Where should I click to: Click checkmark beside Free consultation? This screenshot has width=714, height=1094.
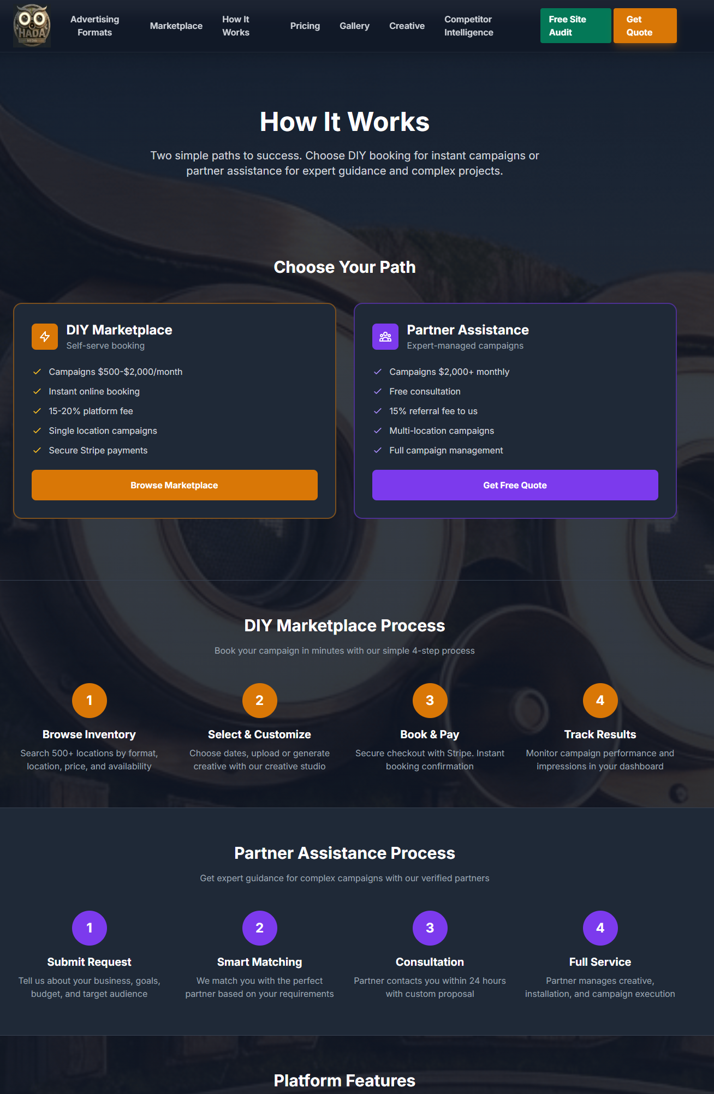click(x=378, y=391)
